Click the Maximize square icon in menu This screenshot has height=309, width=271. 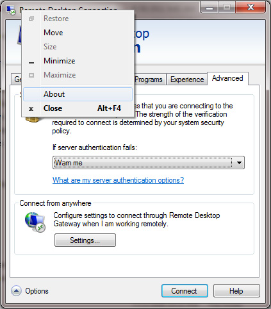[x=31, y=75]
